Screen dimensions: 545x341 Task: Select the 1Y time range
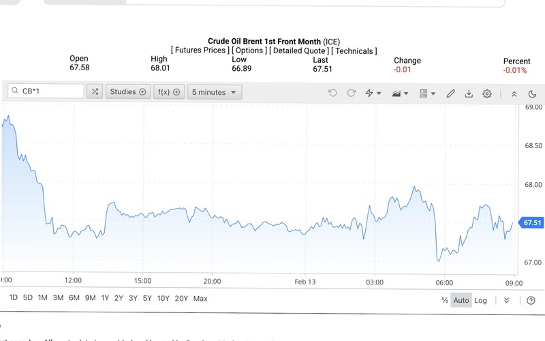[x=105, y=298]
